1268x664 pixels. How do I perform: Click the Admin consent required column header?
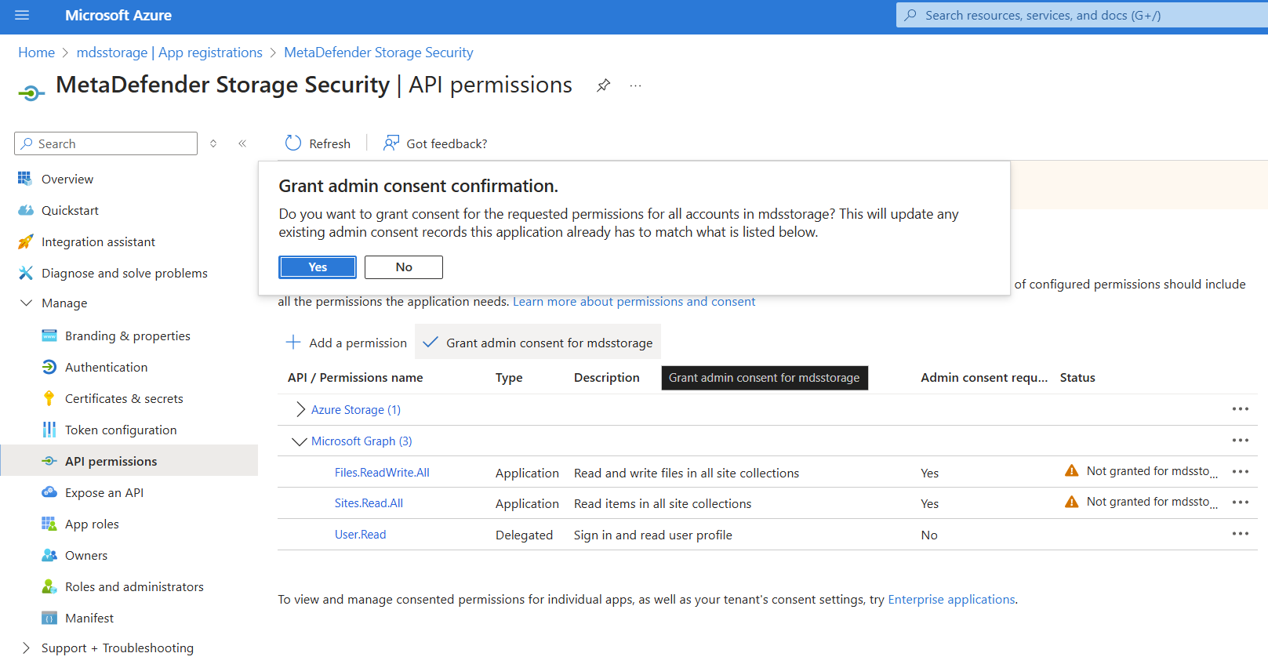pyautogui.click(x=984, y=377)
